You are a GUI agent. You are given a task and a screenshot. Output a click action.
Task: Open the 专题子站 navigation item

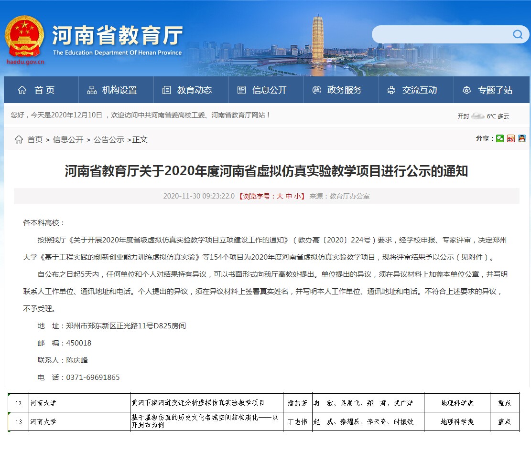[487, 90]
